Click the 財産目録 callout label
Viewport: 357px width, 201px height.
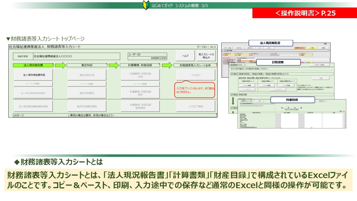click(292, 100)
